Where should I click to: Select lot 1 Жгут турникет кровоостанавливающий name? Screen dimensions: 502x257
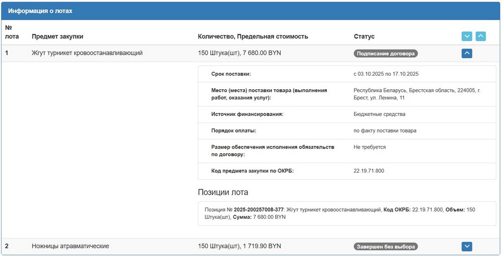87,53
